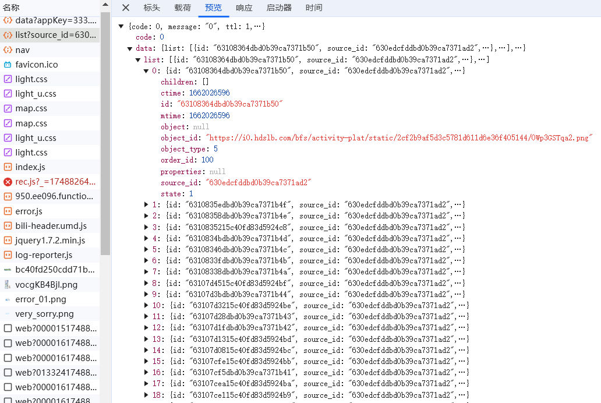Click the source_id string in item 0

coord(259,182)
